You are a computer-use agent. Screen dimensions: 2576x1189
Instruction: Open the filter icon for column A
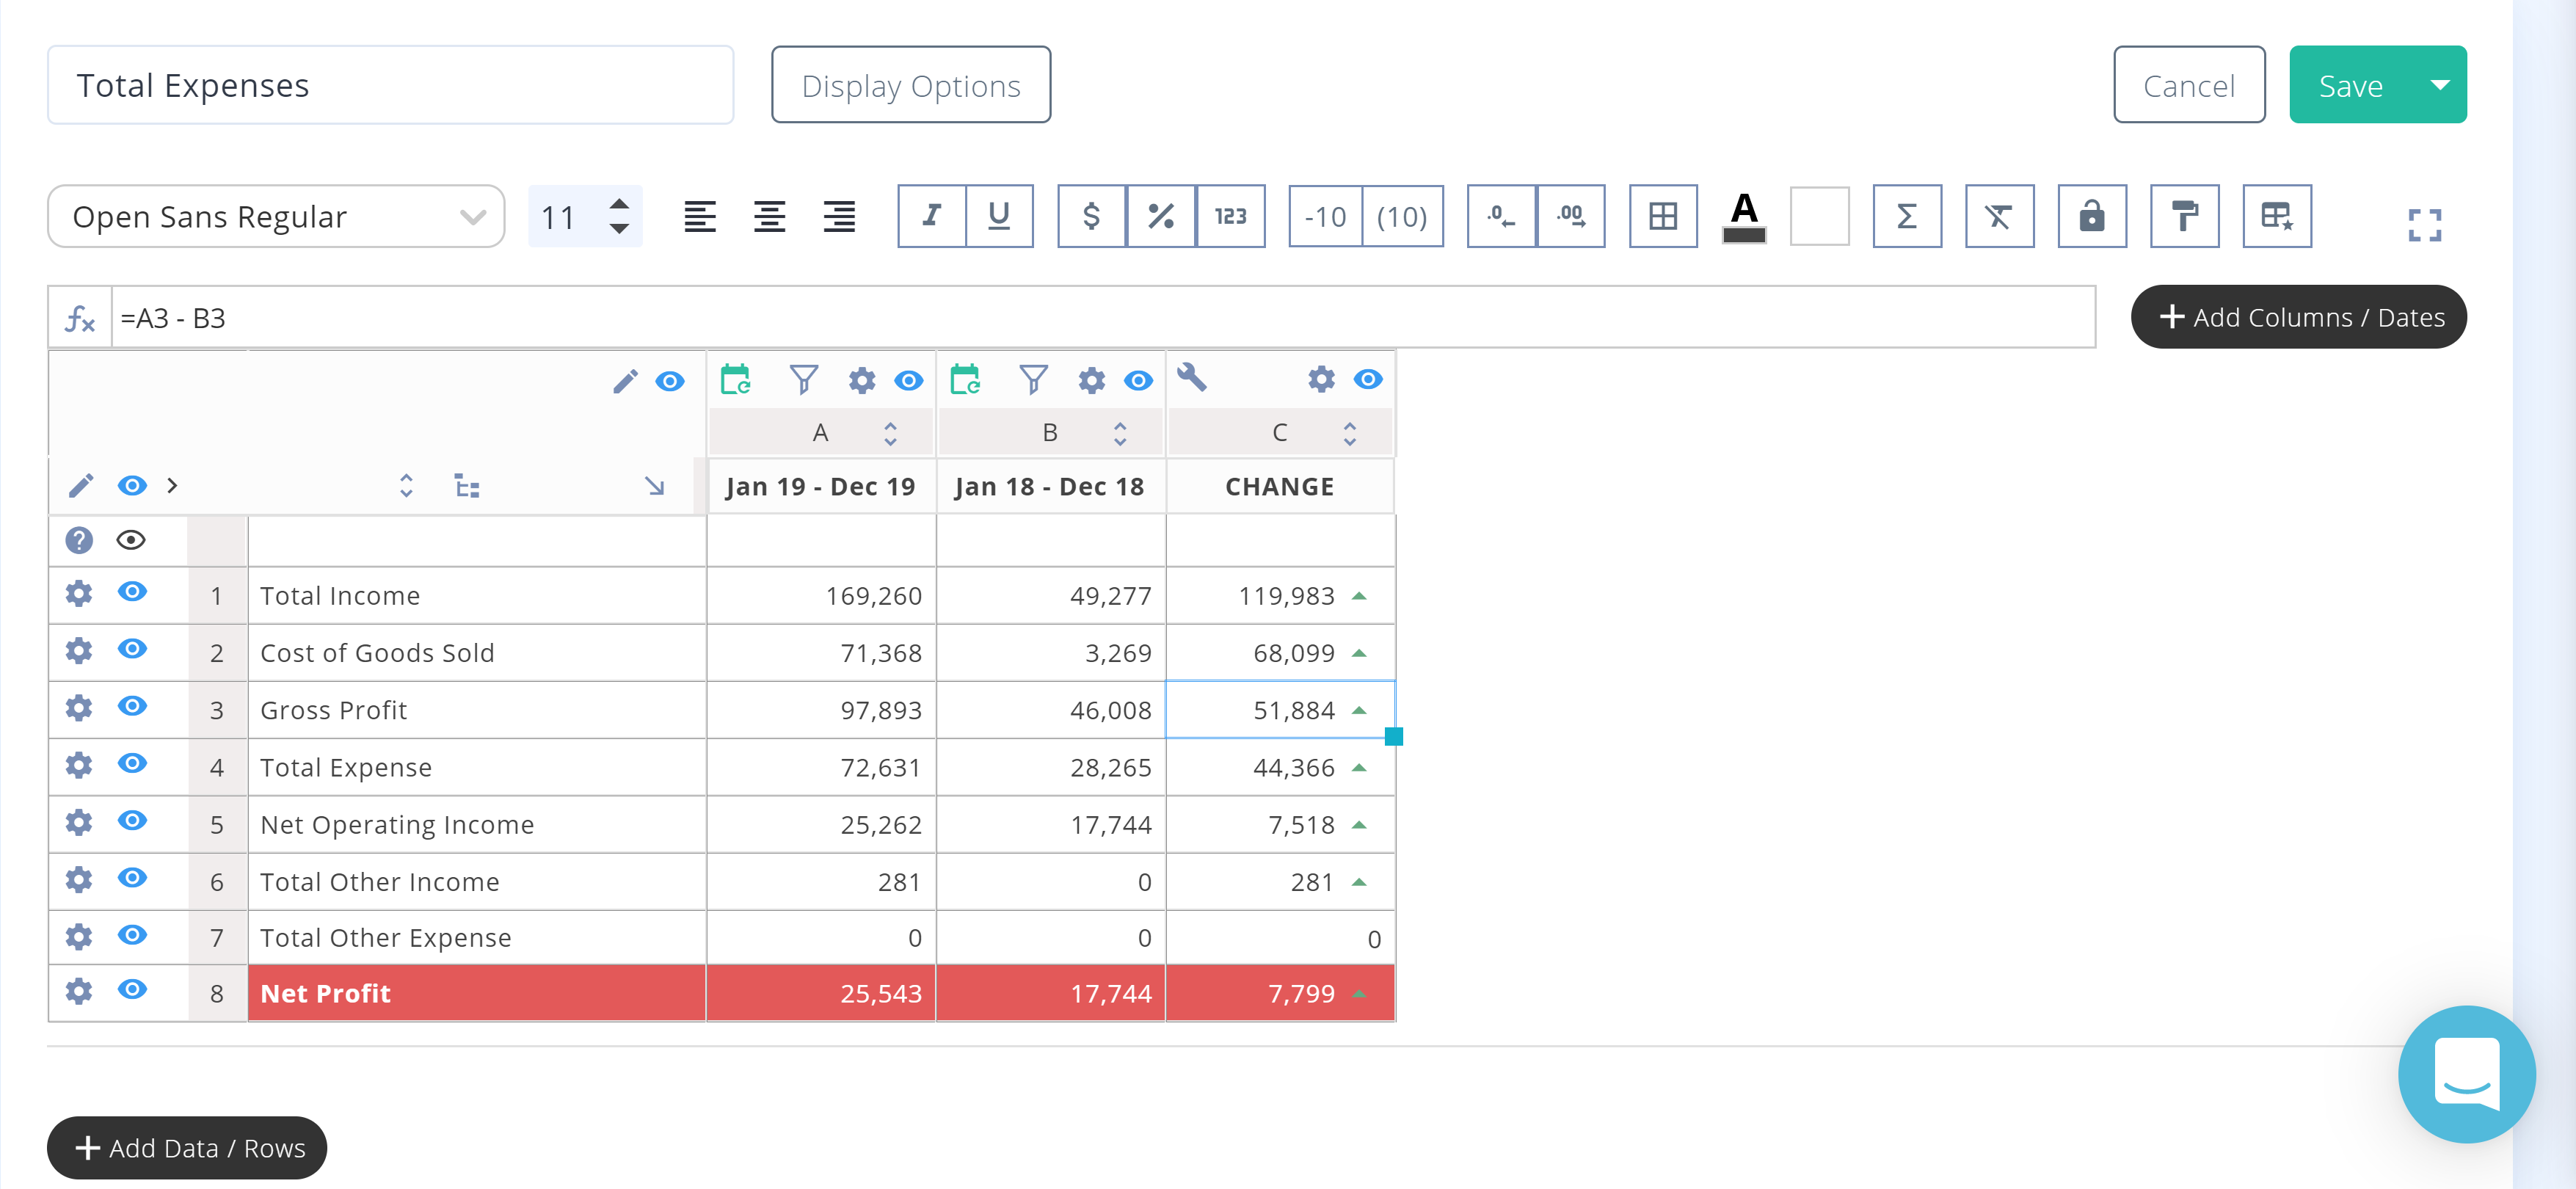(x=803, y=380)
